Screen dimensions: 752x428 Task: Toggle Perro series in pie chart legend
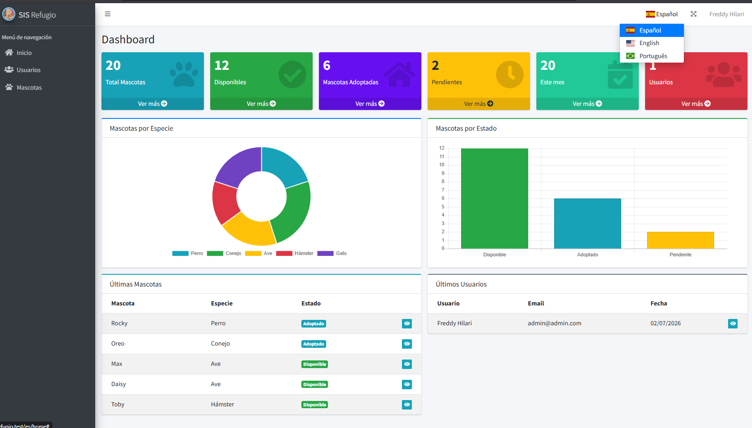pos(188,253)
